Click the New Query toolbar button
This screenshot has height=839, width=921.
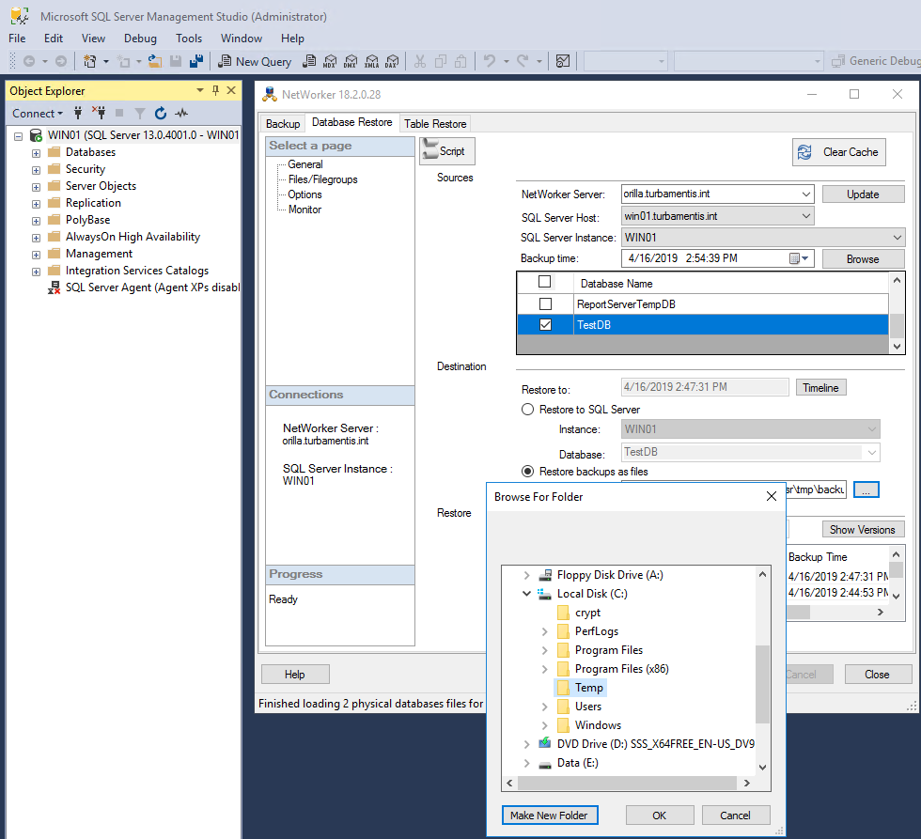[x=255, y=61]
